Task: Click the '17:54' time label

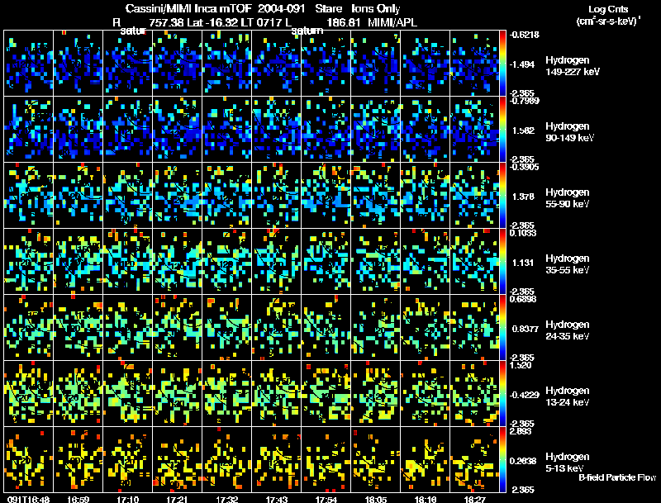Action: [326, 499]
